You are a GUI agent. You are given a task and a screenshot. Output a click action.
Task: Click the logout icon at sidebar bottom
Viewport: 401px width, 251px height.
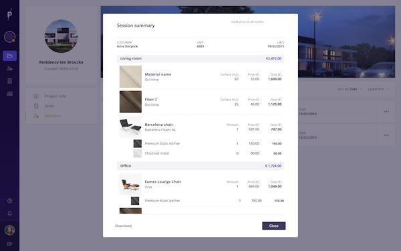point(10,244)
